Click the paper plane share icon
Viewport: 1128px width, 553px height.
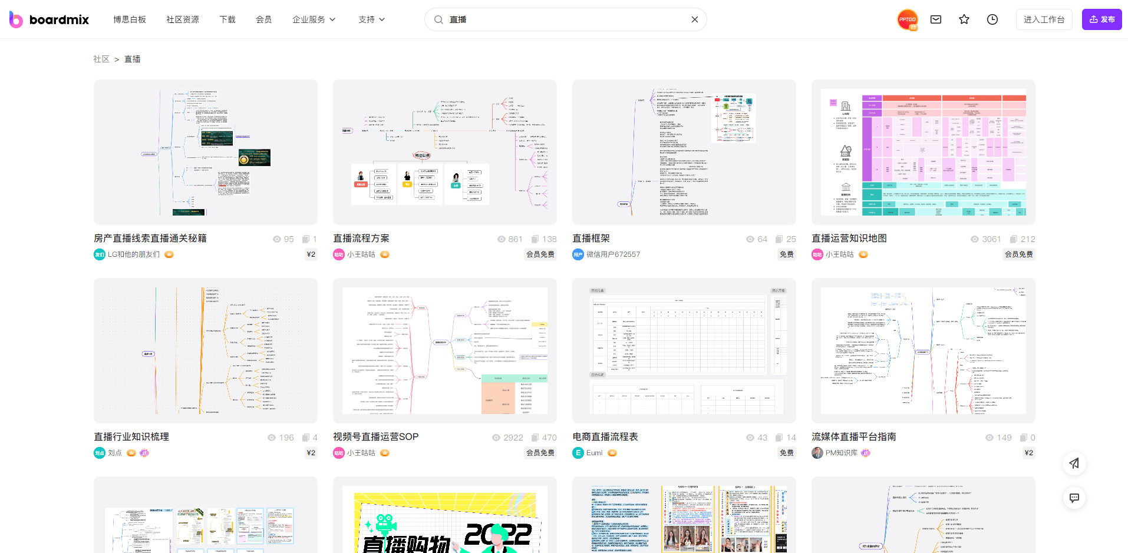pos(1074,463)
